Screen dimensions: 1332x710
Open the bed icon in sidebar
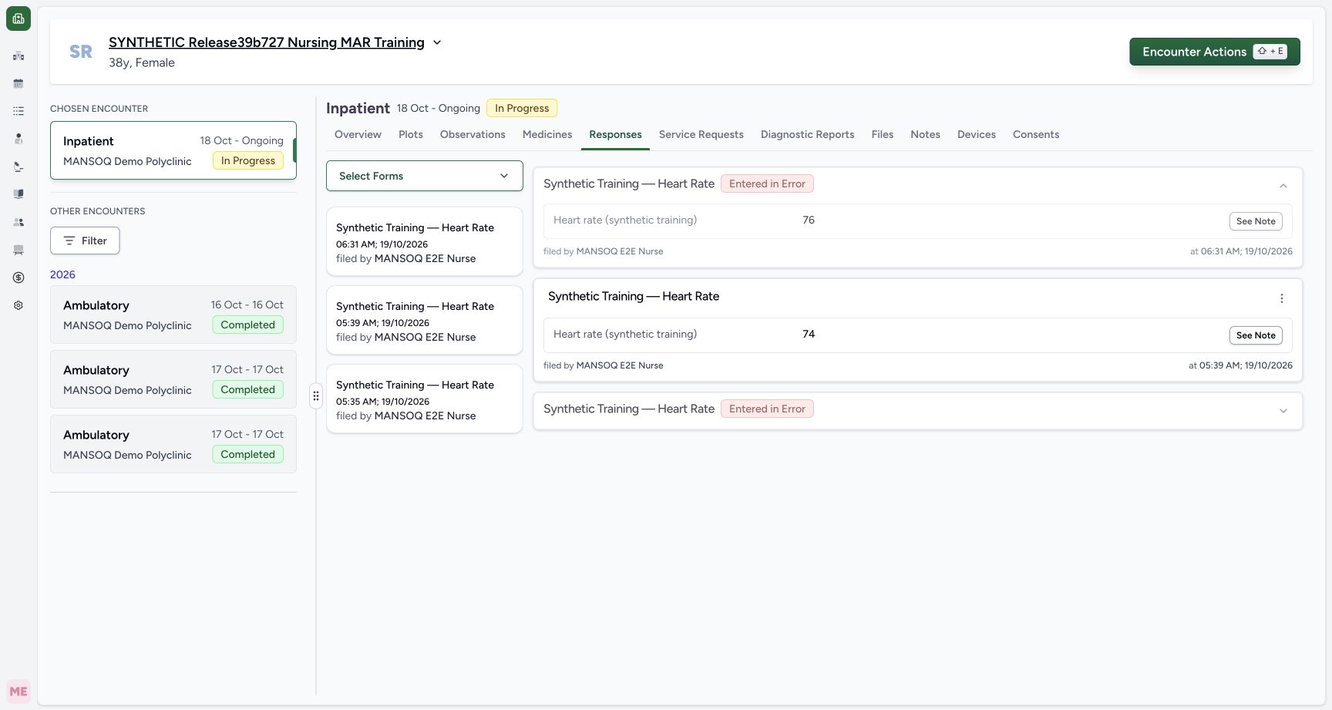pos(18,250)
